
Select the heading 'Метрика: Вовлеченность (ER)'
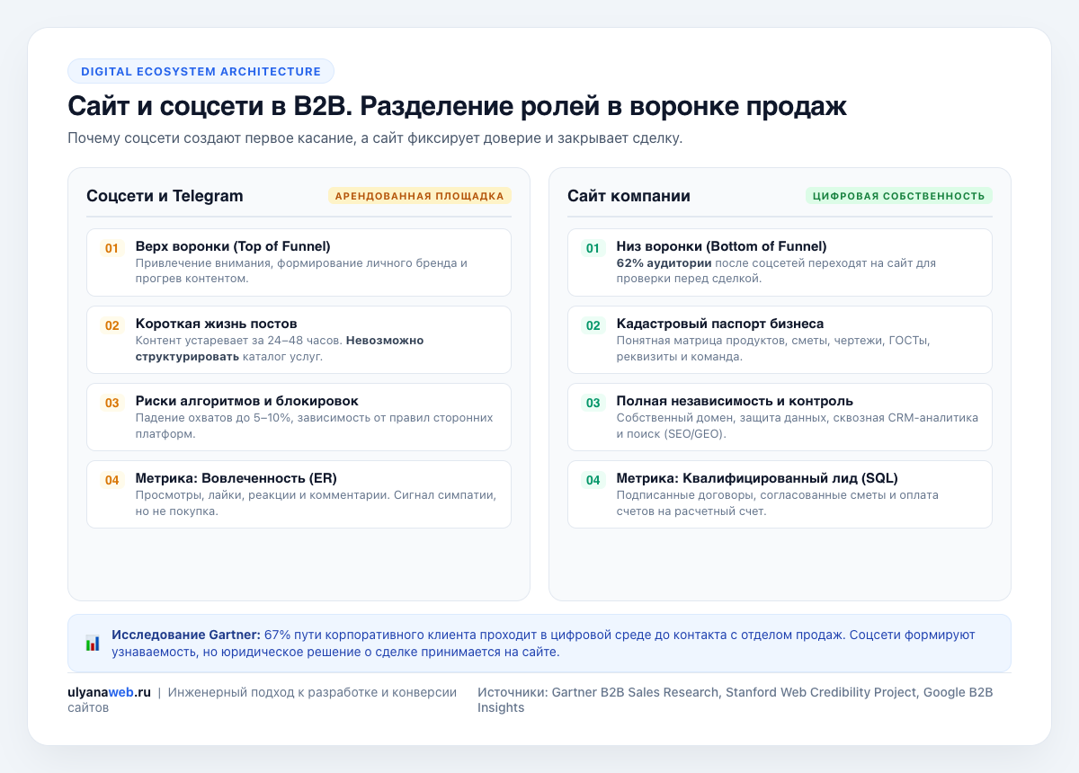236,478
